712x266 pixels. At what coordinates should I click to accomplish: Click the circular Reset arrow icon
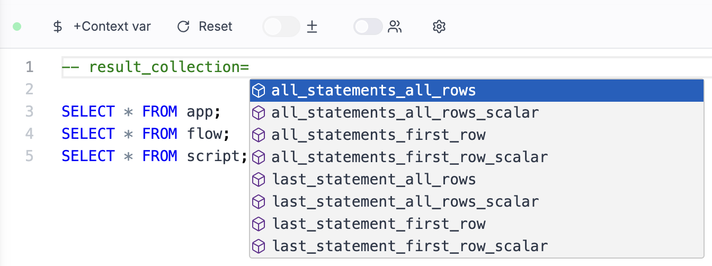tap(183, 26)
